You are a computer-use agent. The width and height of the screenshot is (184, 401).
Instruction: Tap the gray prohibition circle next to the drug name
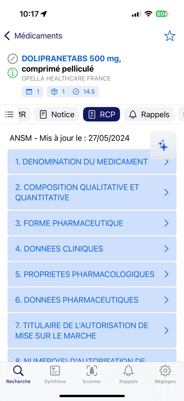[12, 59]
